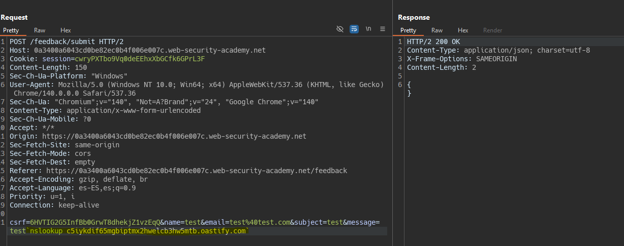Toggle the \n show newlines button
Viewport: 624px width, 246px height.
tap(368, 29)
